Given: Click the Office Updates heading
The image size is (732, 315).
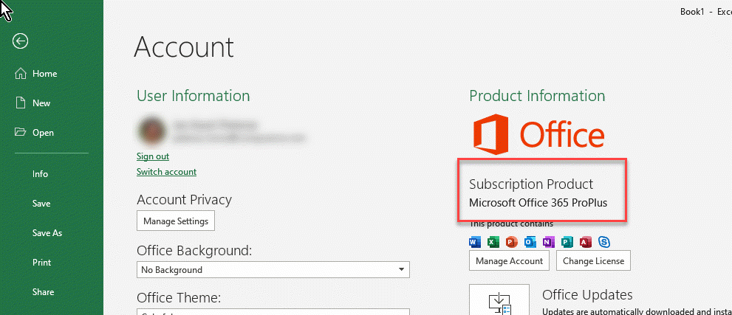Looking at the screenshot, I should [x=587, y=295].
